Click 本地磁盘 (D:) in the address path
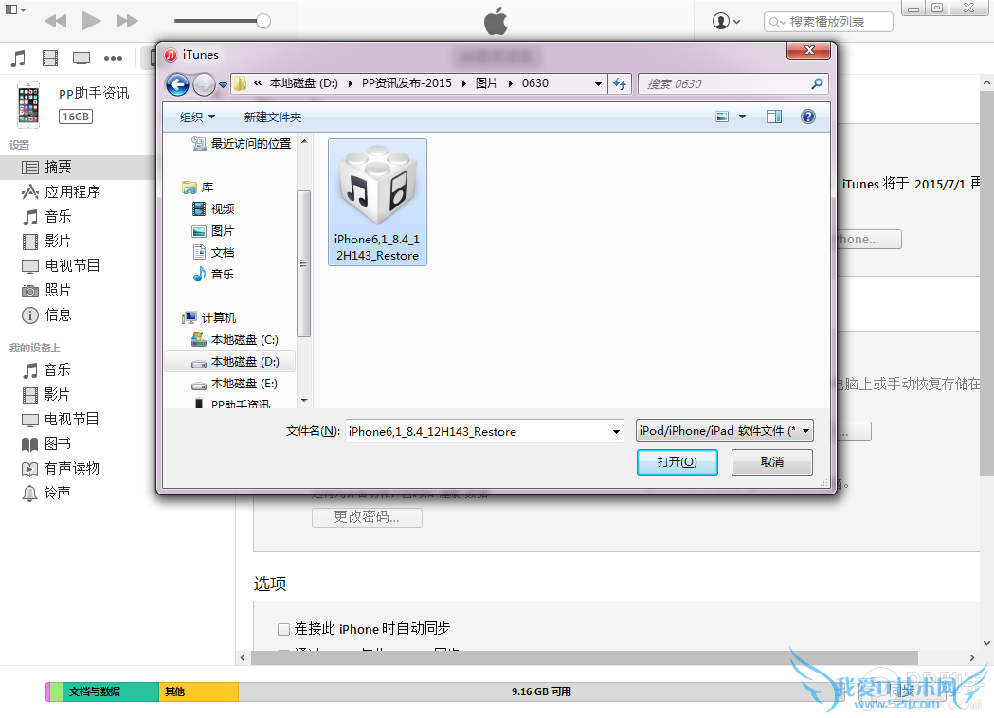994x718 pixels. point(303,83)
